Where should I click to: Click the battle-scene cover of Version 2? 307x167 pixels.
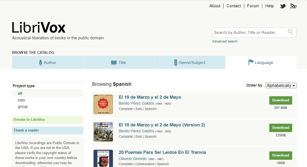tap(103, 132)
